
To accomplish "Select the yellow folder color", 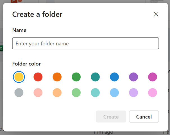I will point(19,77).
